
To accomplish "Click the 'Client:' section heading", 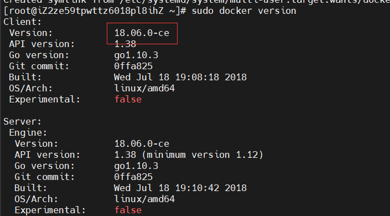I will [x=22, y=22].
